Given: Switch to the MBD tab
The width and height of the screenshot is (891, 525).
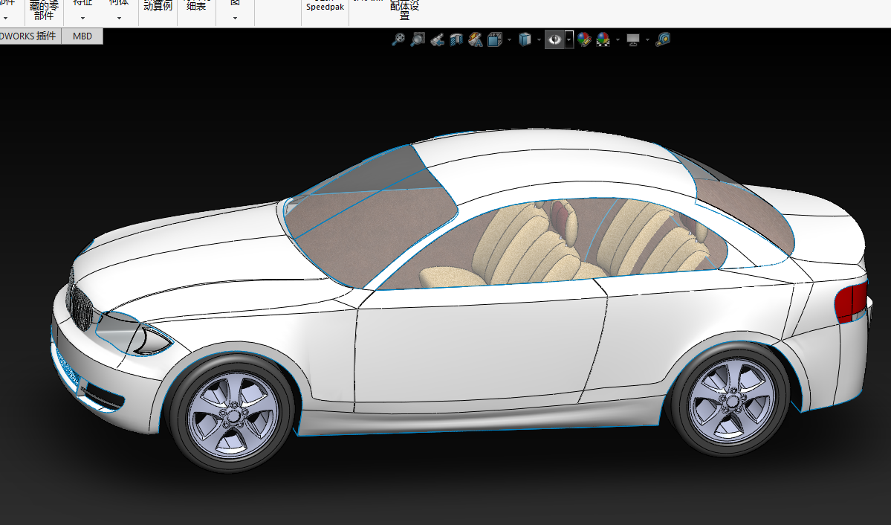Looking at the screenshot, I should pyautogui.click(x=82, y=36).
